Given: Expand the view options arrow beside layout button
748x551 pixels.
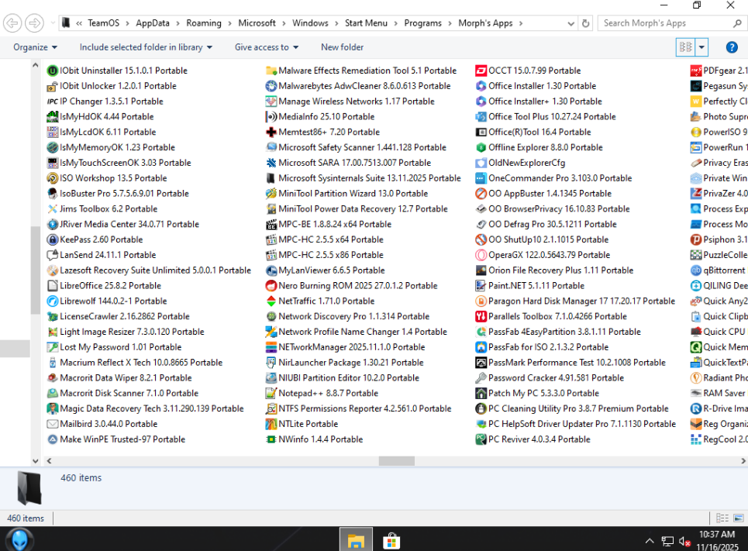Looking at the screenshot, I should point(701,47).
